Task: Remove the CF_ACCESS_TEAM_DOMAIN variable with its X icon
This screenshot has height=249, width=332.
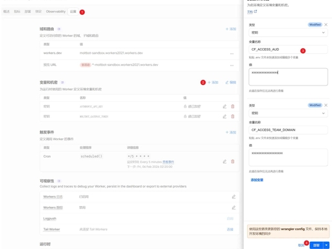Action: coord(326,105)
